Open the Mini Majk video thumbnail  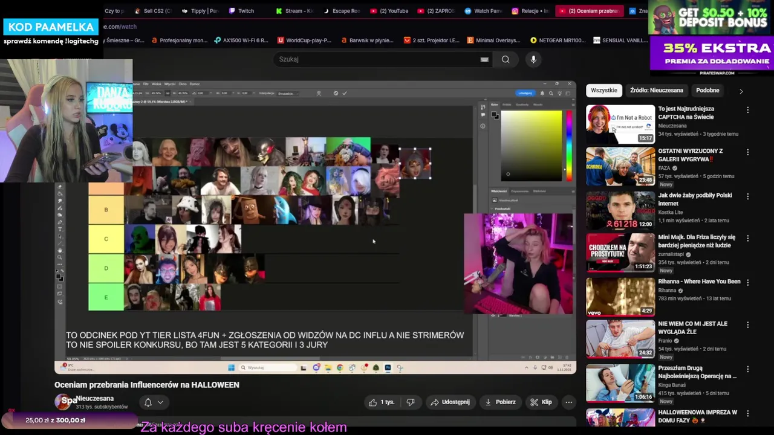click(x=620, y=253)
